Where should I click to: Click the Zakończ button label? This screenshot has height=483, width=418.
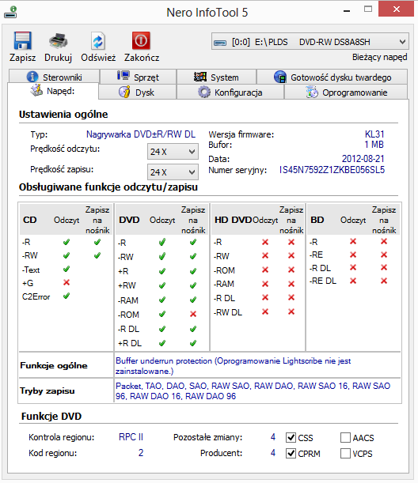click(x=142, y=58)
